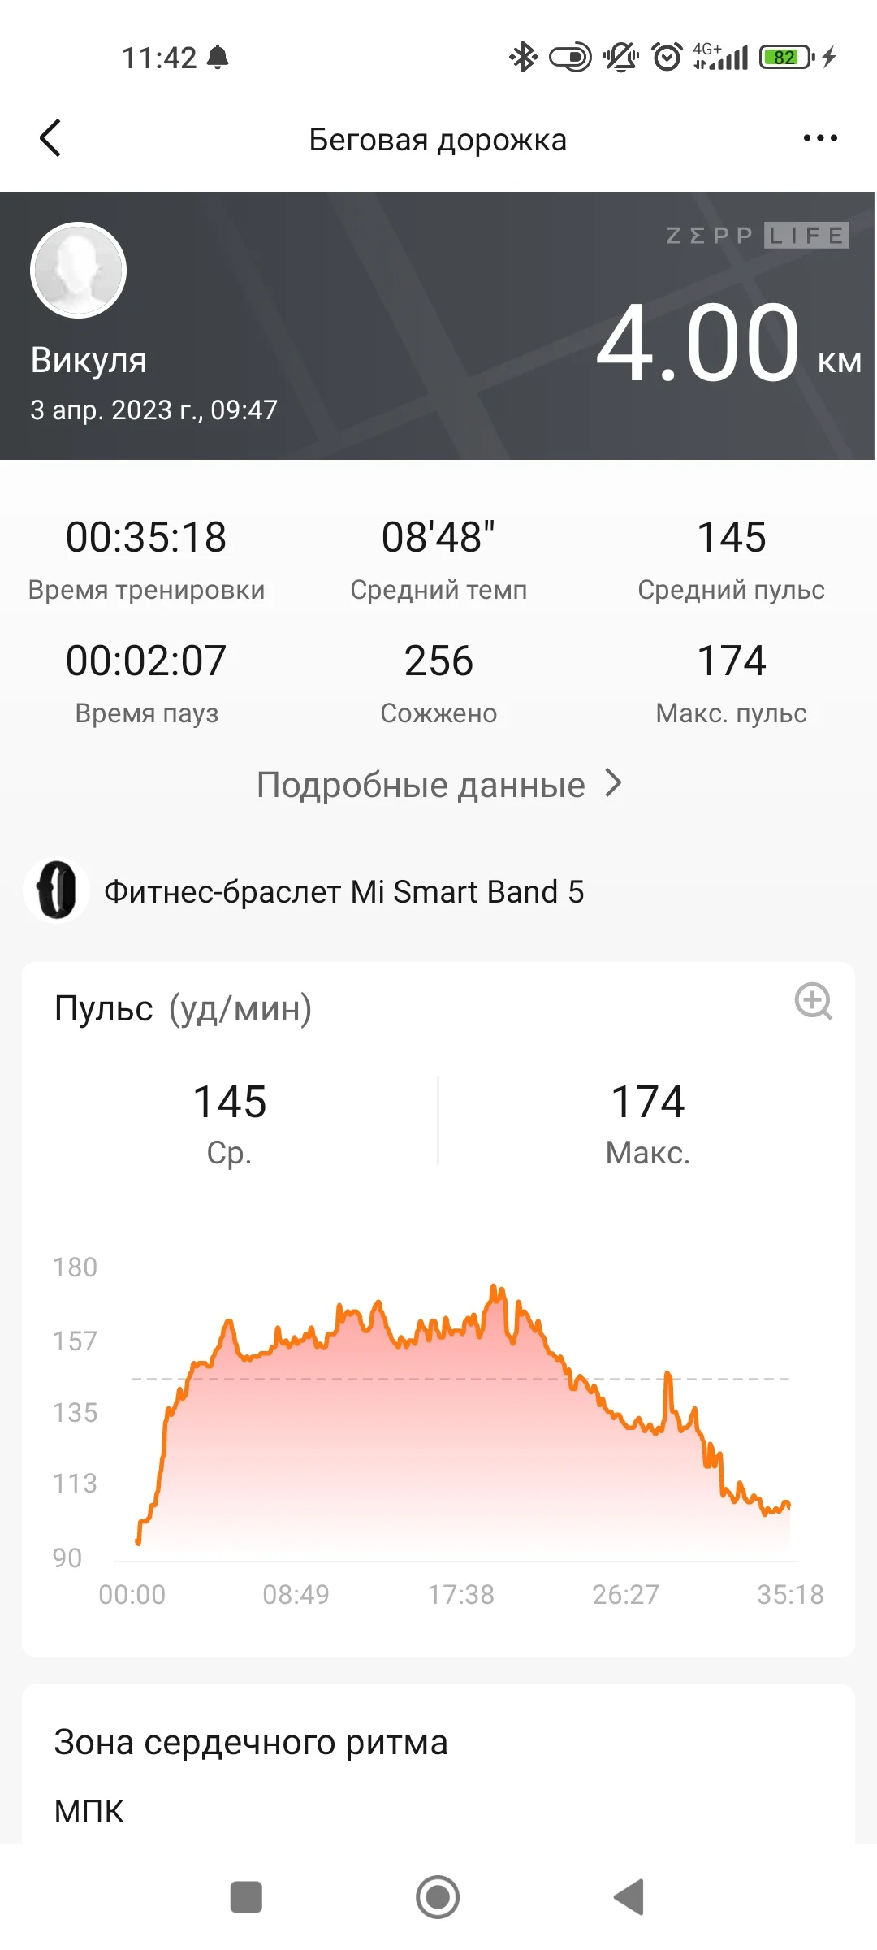Tap the back arrow in header

[x=50, y=138]
